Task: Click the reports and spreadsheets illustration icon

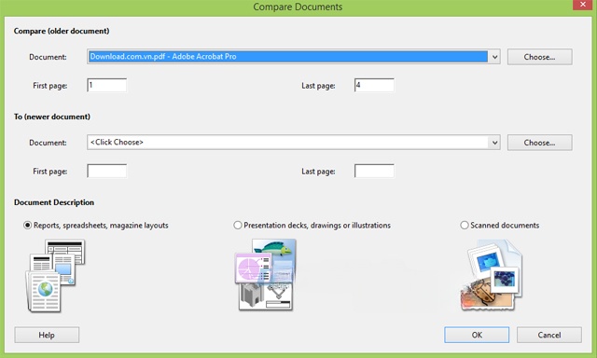Action: click(55, 275)
